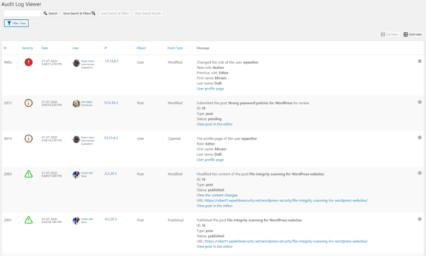Sort the log by IP column header
Screen dimensions: 426x256
coord(106,48)
